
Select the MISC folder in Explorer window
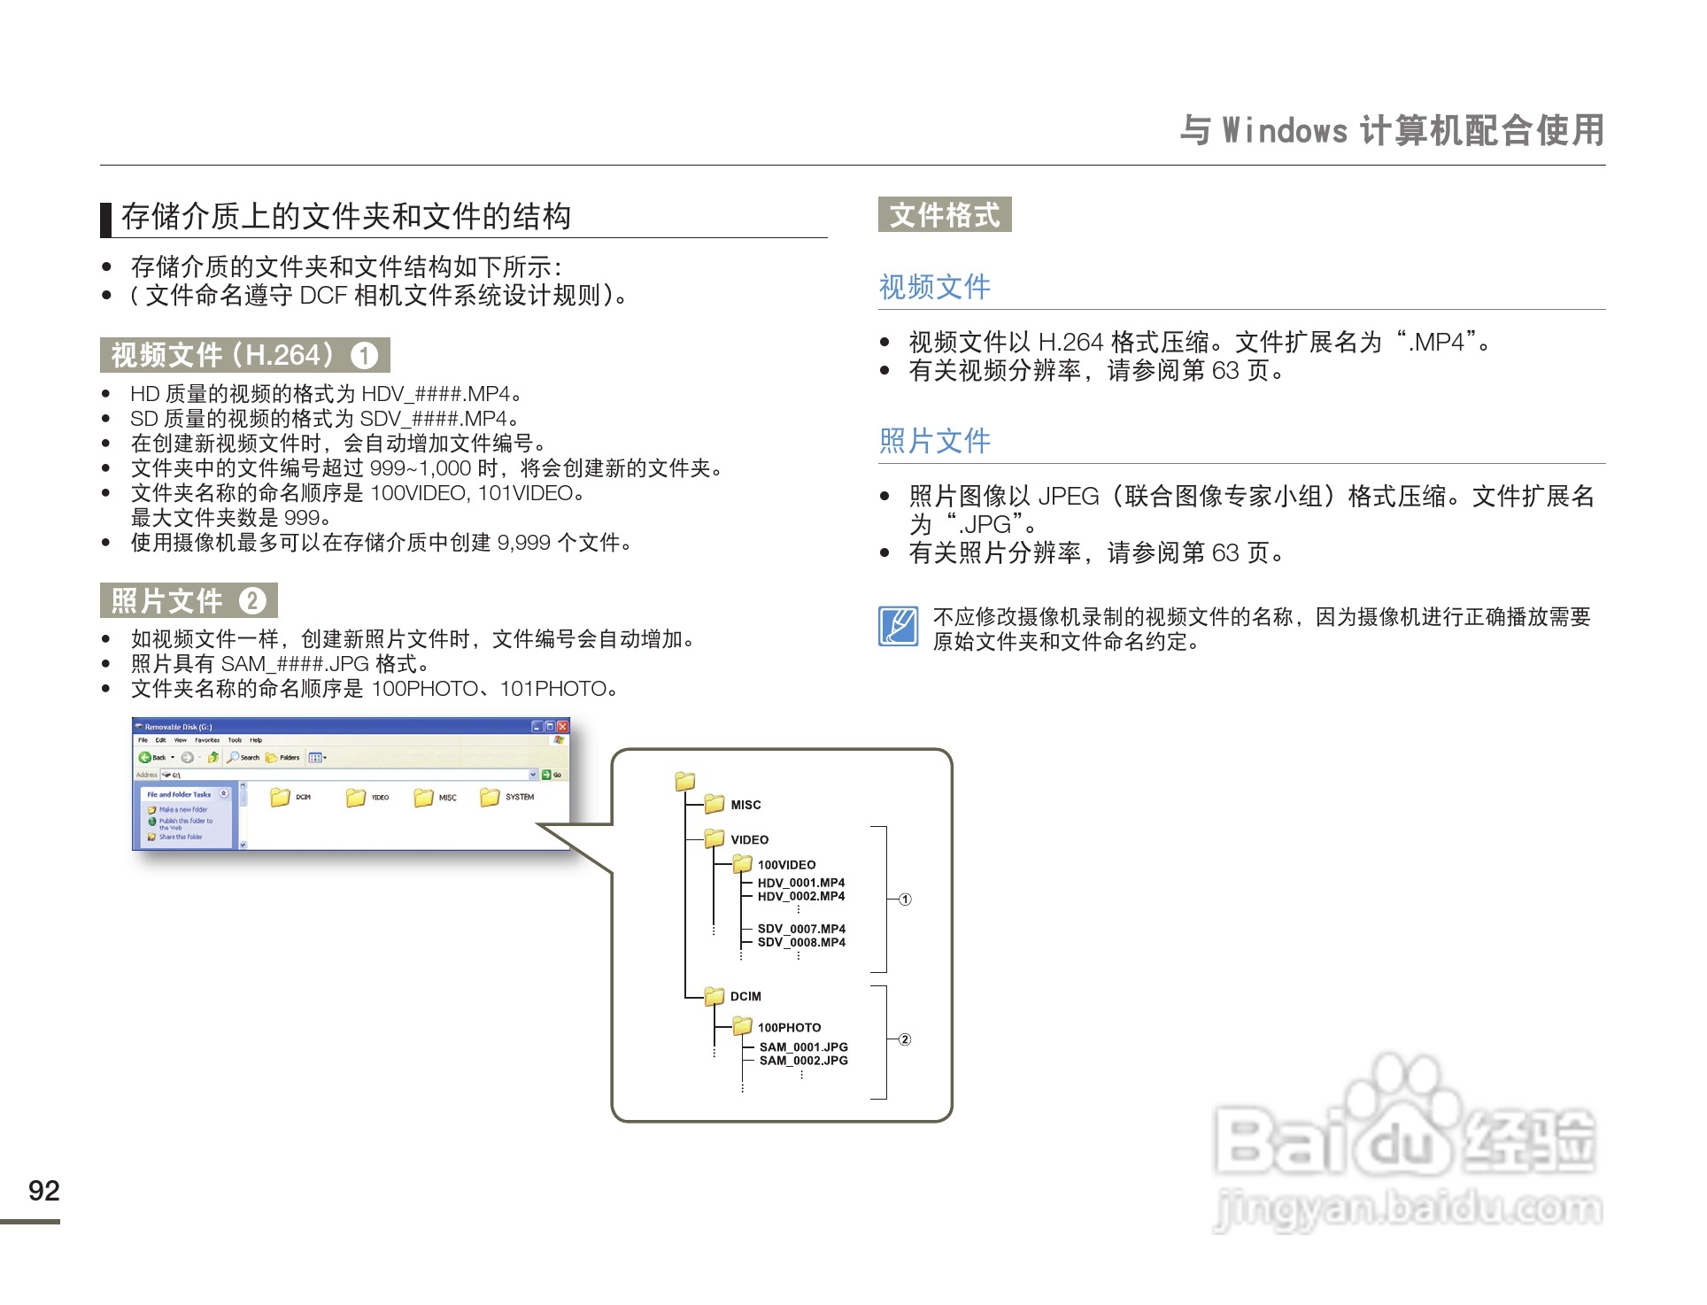pyautogui.click(x=435, y=797)
